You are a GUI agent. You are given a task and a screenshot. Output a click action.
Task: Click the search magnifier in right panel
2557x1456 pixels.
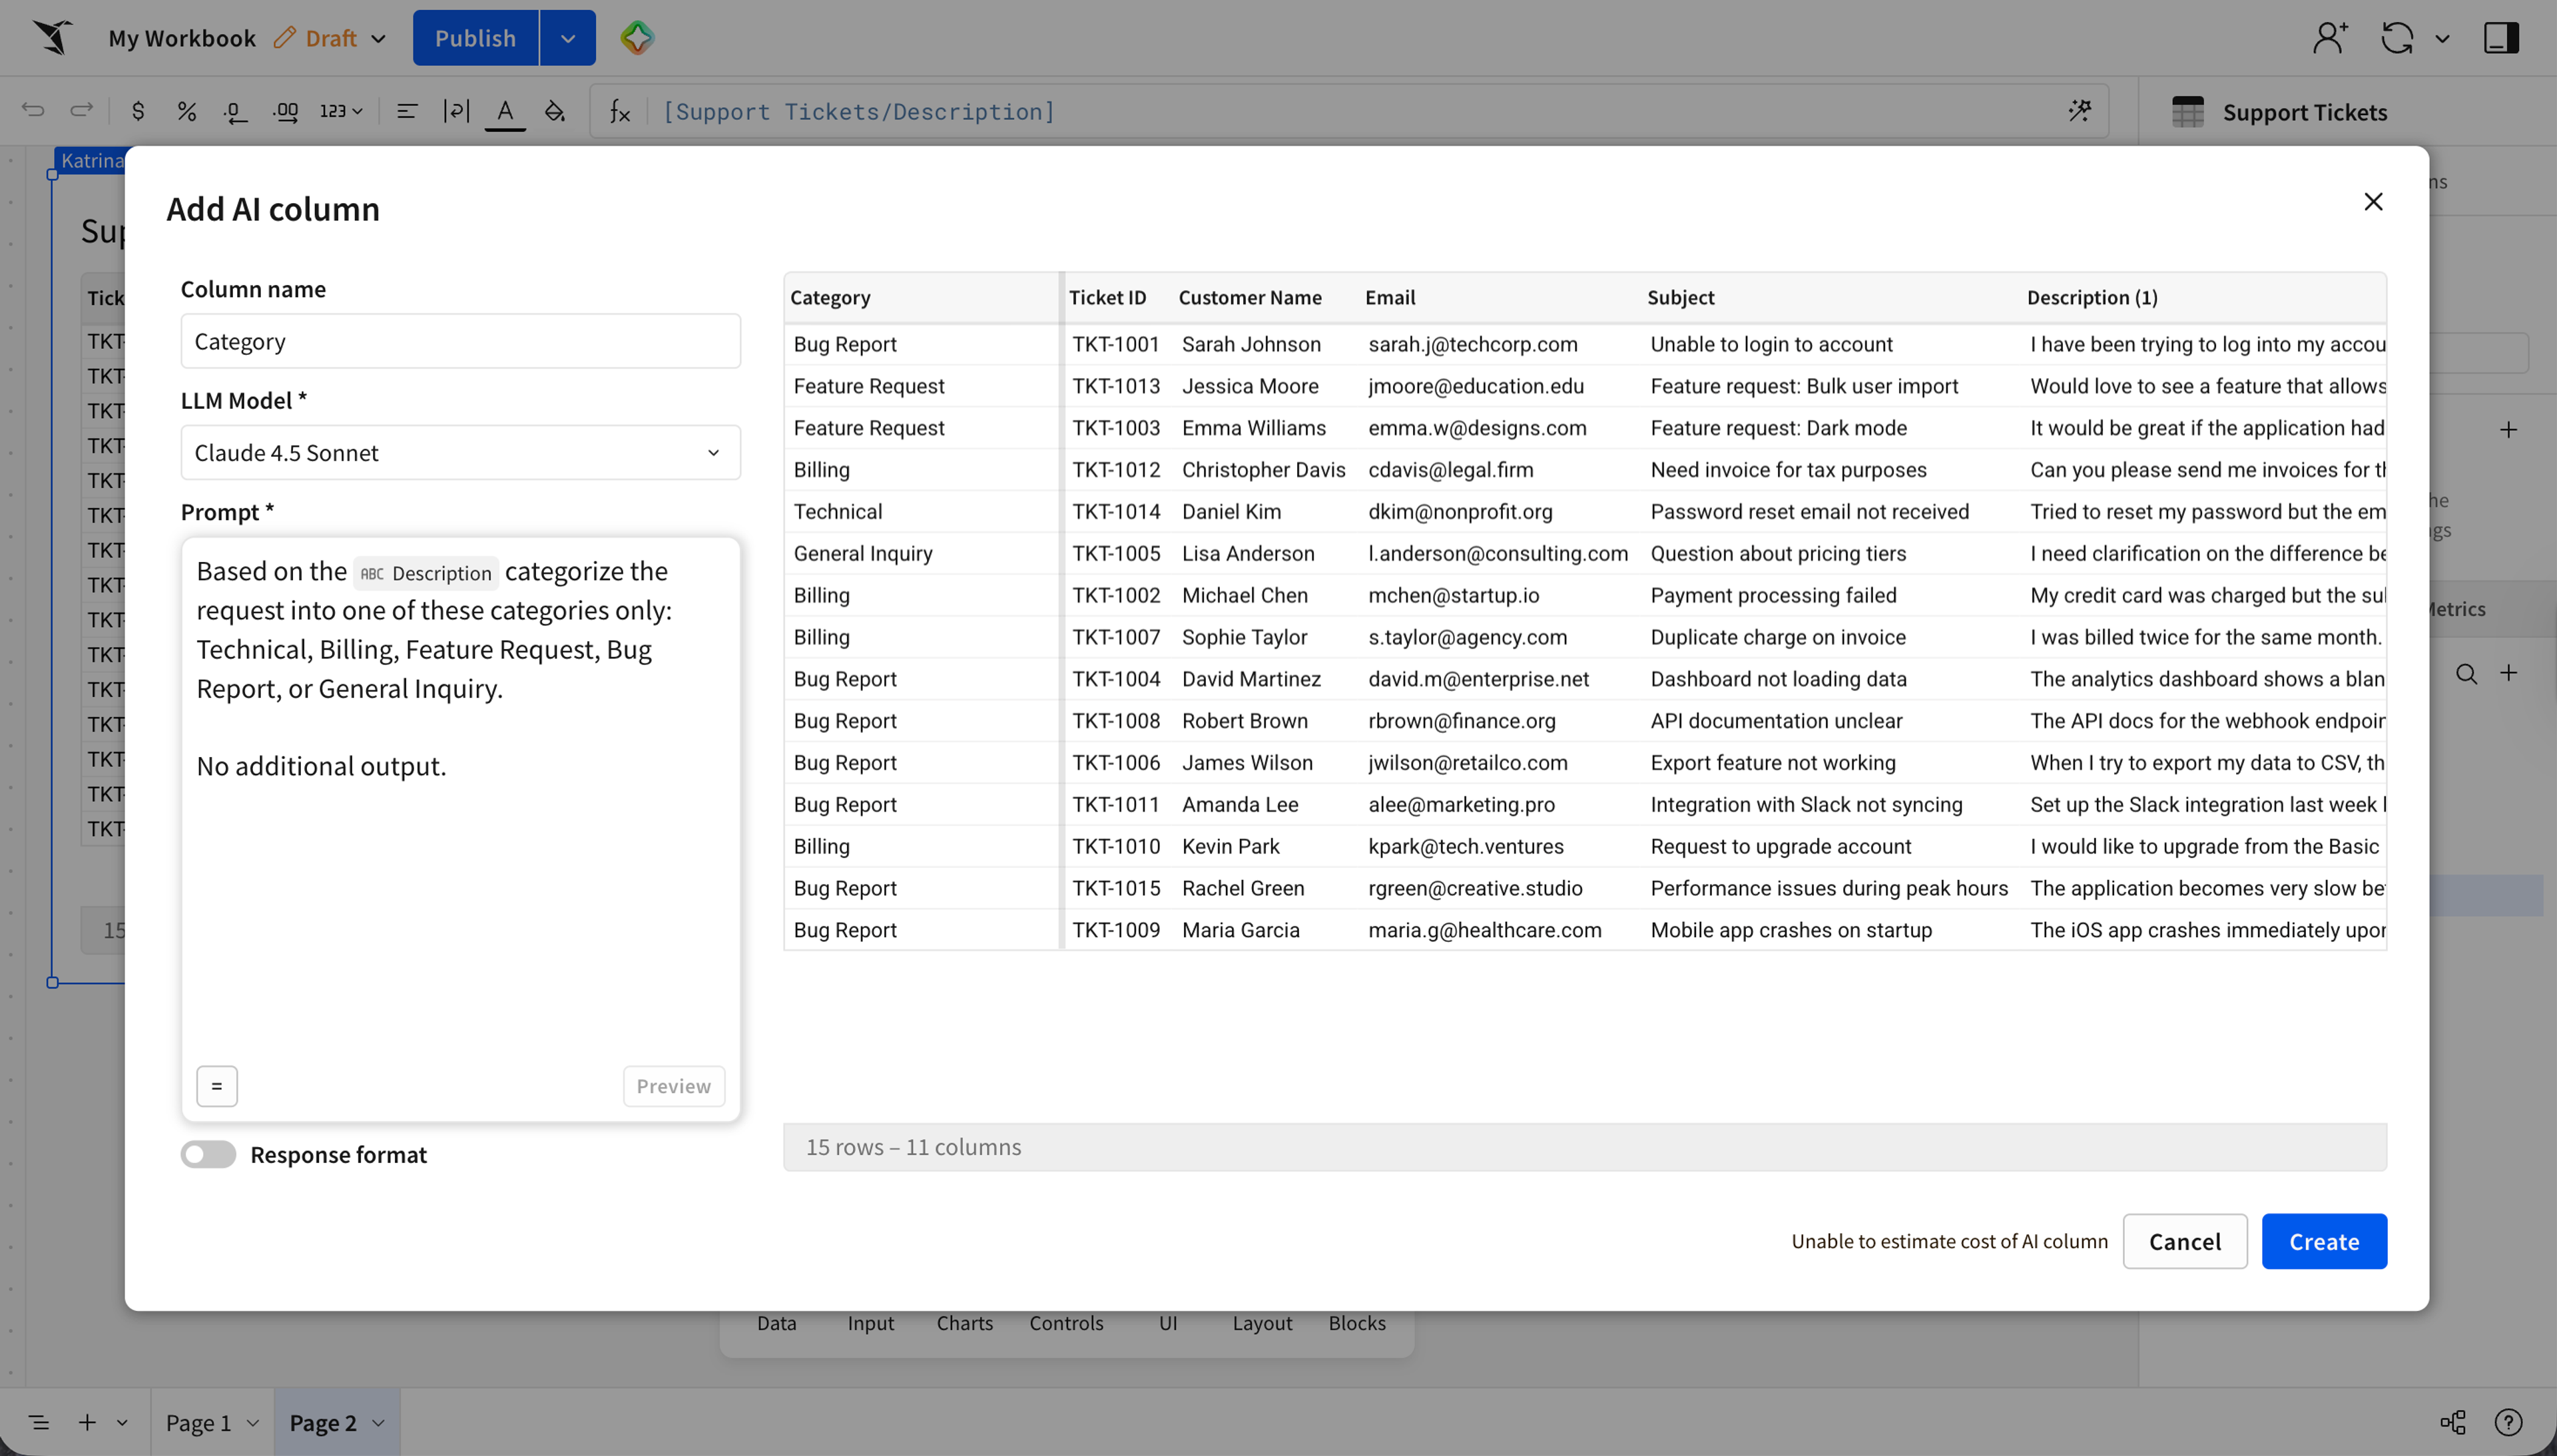tap(2466, 674)
